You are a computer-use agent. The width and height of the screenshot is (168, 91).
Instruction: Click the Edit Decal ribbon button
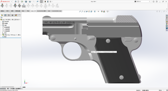[19, 5]
